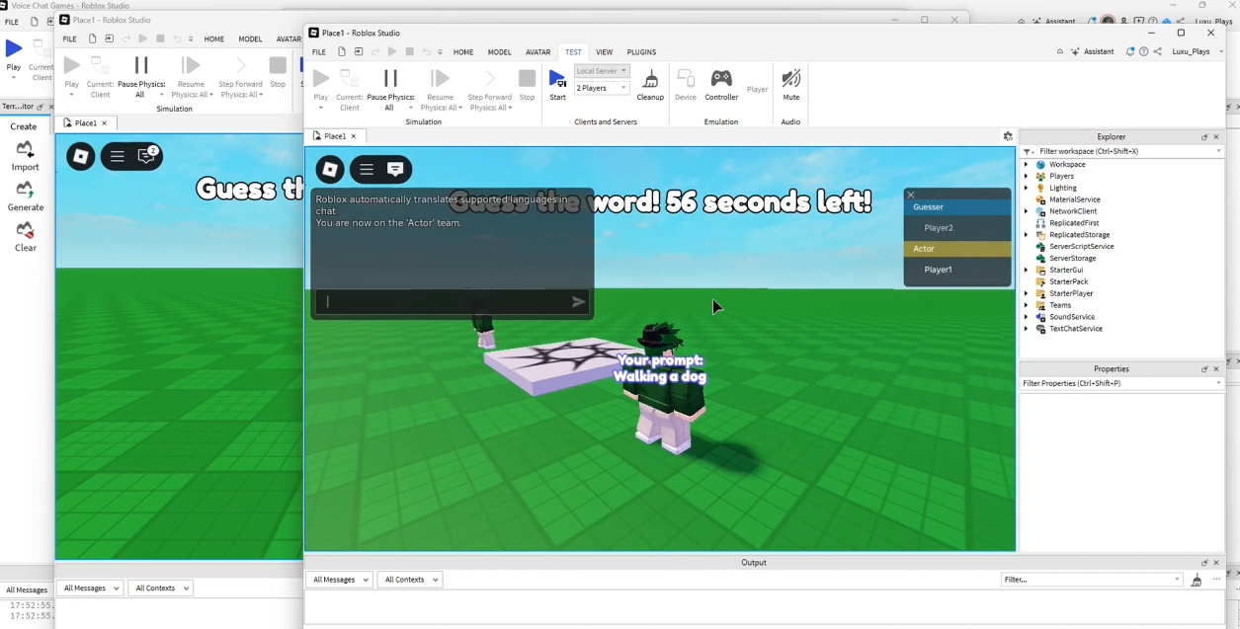Close the Explorer panel
The image size is (1240, 629).
[x=1216, y=137]
